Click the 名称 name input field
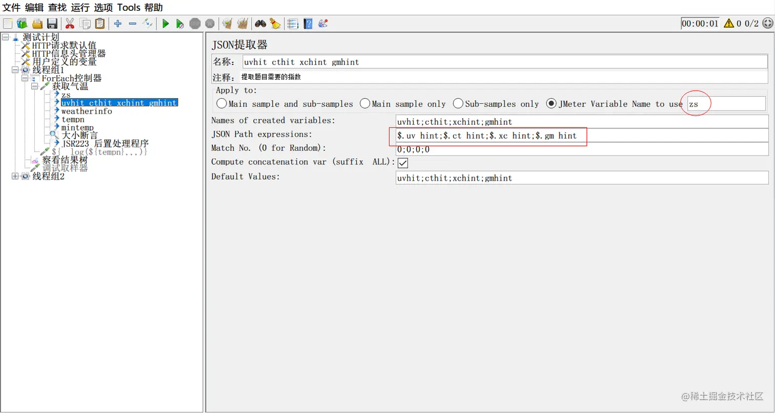 [x=505, y=62]
